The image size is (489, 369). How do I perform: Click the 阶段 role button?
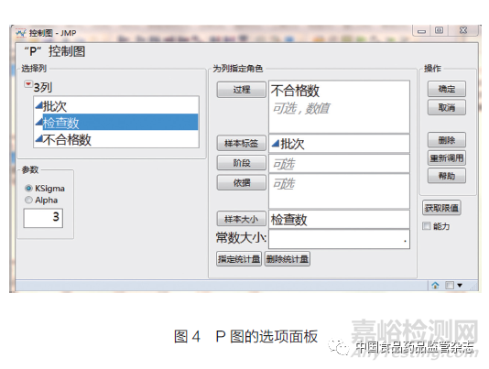pos(242,162)
